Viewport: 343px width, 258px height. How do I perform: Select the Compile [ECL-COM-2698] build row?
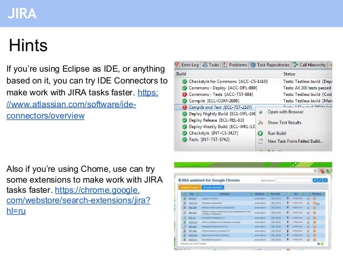coord(214,101)
